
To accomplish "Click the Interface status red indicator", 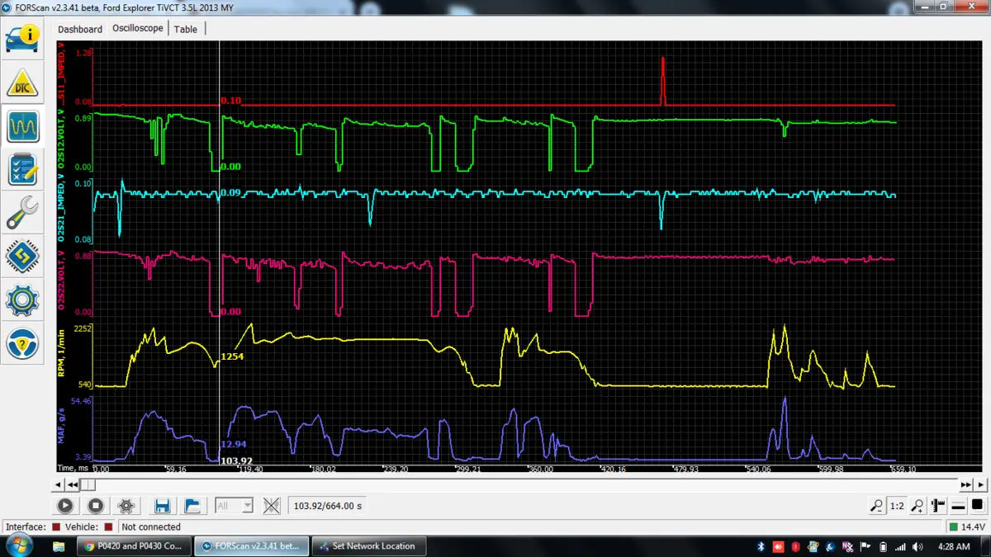I will (x=56, y=526).
